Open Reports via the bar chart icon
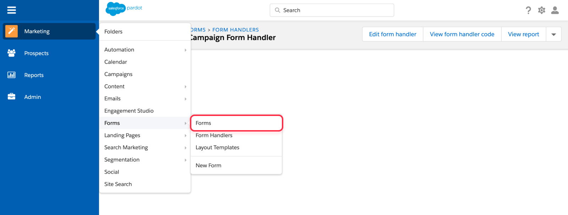Viewport: 568px width, 215px height. click(11, 75)
